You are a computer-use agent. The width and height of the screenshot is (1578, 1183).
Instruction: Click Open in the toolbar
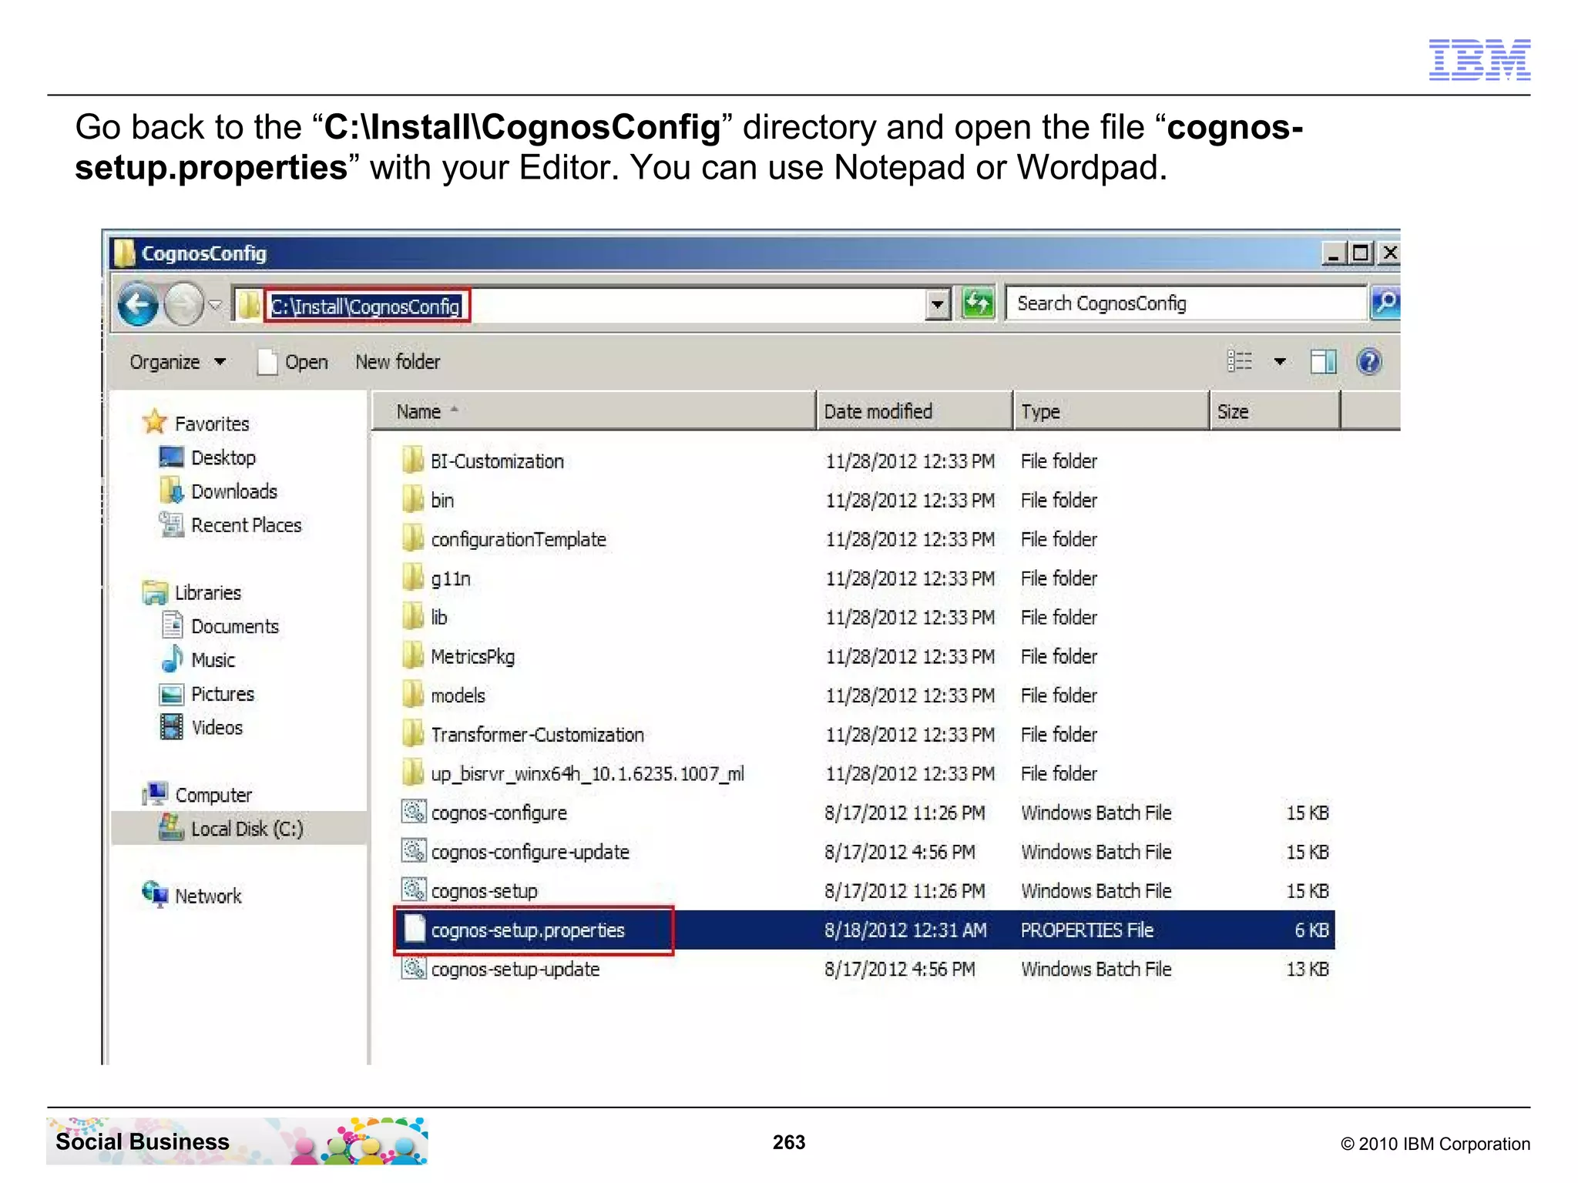[x=293, y=362]
